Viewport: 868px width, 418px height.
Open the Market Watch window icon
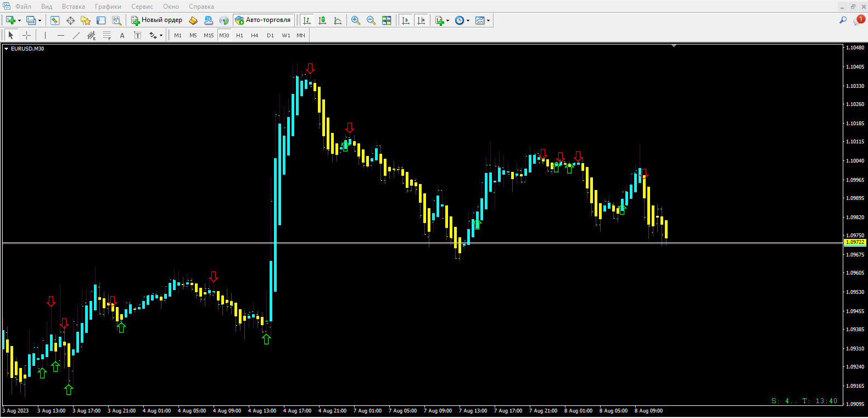pos(55,20)
